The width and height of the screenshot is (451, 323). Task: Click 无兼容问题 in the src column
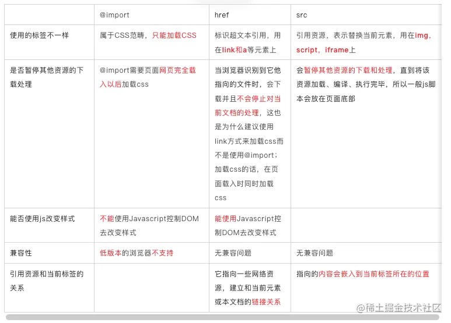click(366, 253)
